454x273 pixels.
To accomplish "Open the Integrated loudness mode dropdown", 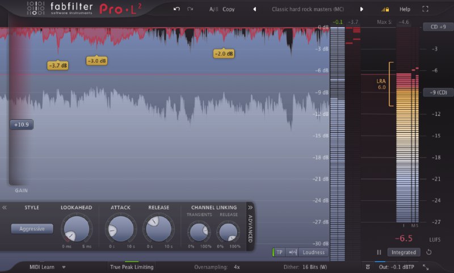I will [x=403, y=253].
